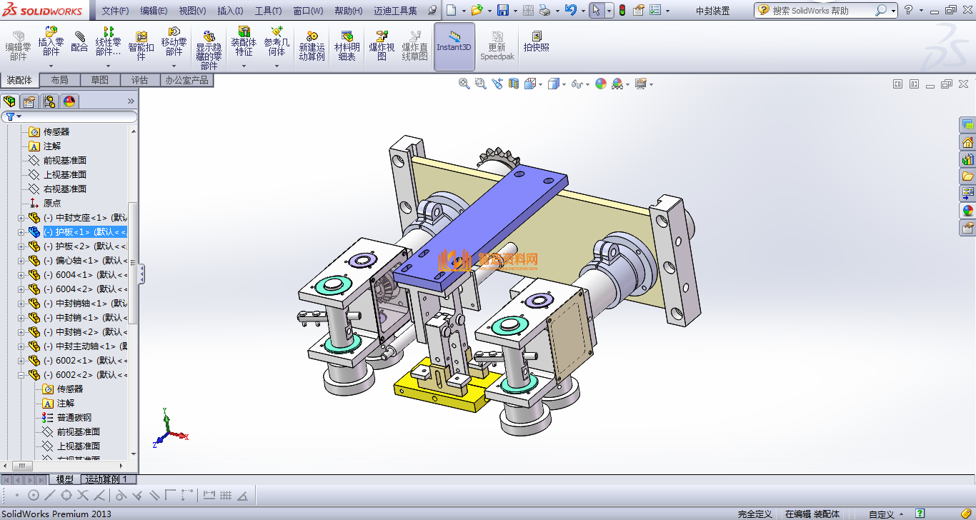Click the rebuild traffic light icon
The width and height of the screenshot is (976, 520).
(622, 10)
